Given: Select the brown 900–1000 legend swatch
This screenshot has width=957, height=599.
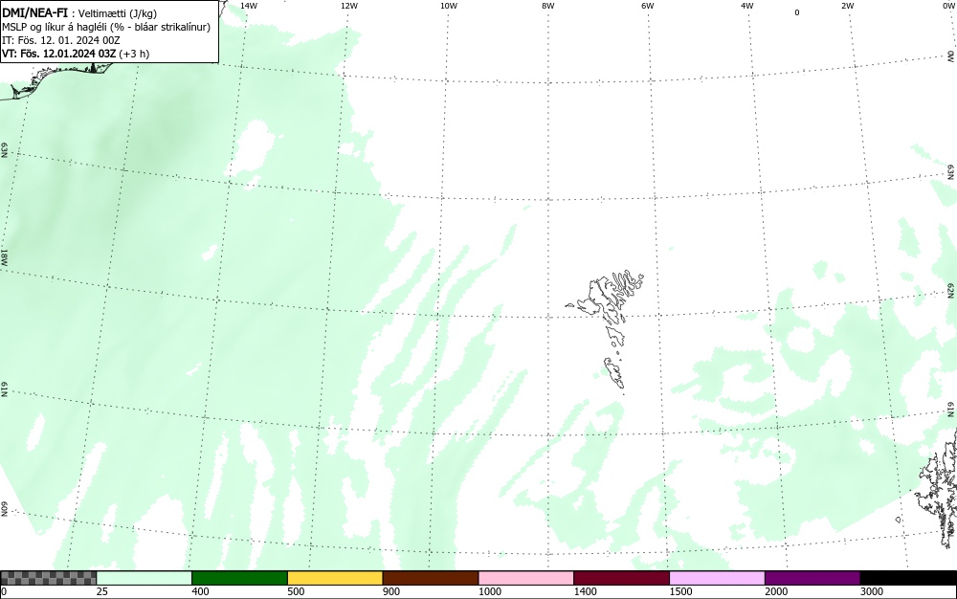Looking at the screenshot, I should pyautogui.click(x=431, y=578).
